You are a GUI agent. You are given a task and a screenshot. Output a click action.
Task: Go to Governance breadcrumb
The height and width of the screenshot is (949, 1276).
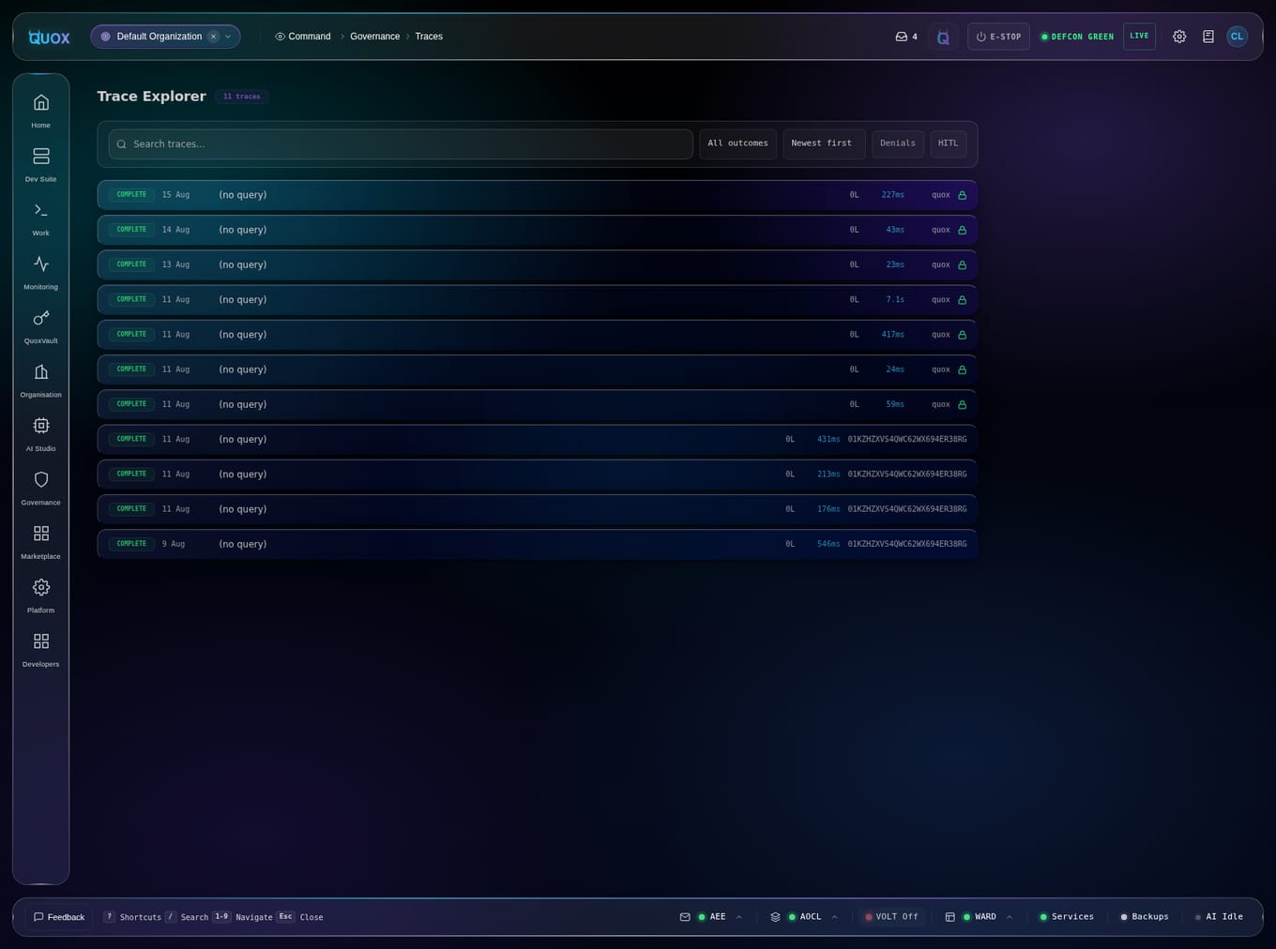tap(374, 37)
